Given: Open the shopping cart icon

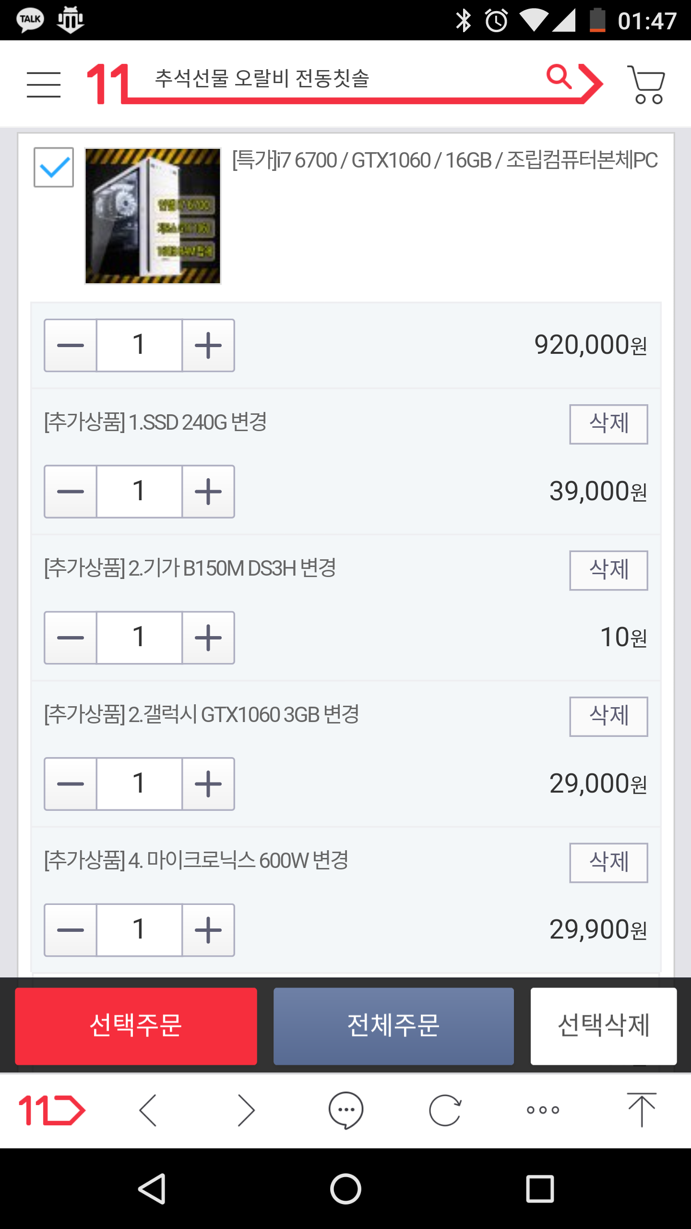Looking at the screenshot, I should (646, 84).
